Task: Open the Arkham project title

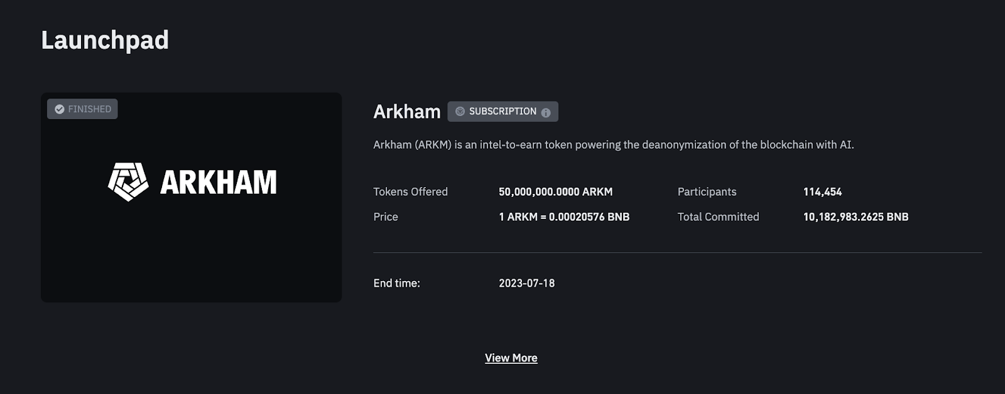Action: pos(406,112)
